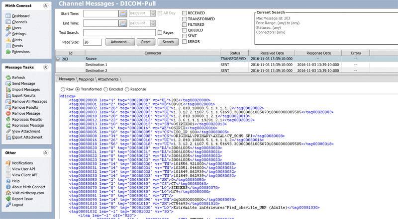This screenshot has height=219, width=398.
Task: Click the Report Issue bug icon
Action: [x=8, y=199]
